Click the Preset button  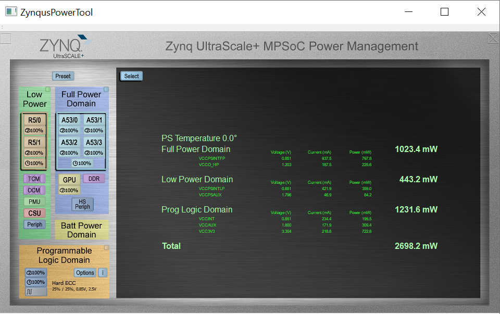pos(63,76)
